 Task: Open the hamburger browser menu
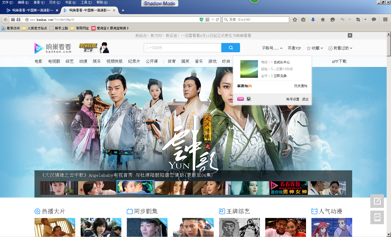(385, 20)
